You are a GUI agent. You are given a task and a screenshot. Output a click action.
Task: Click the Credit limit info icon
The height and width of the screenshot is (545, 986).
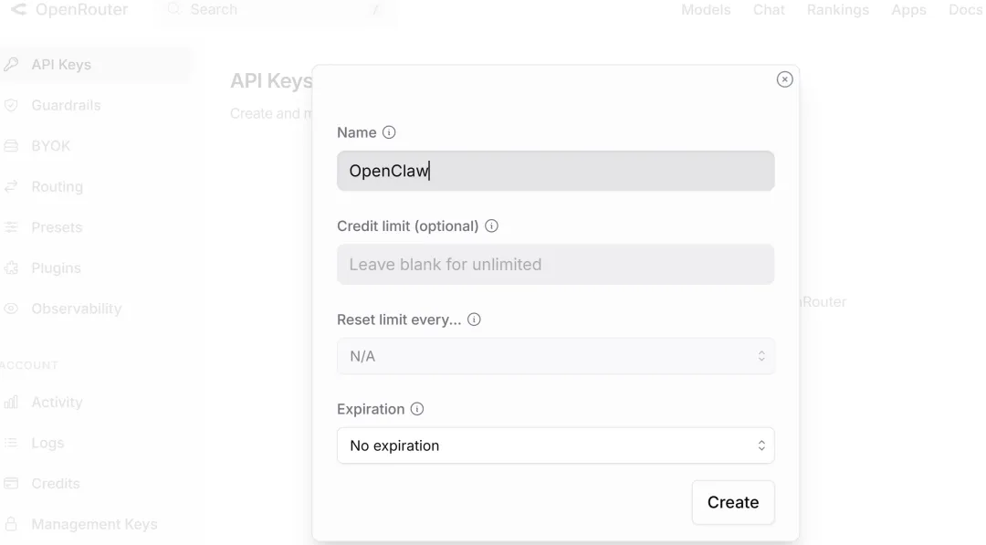coord(491,225)
